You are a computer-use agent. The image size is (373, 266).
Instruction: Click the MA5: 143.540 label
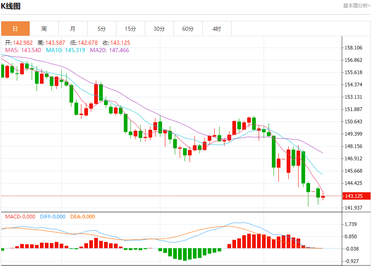pyautogui.click(x=23, y=50)
